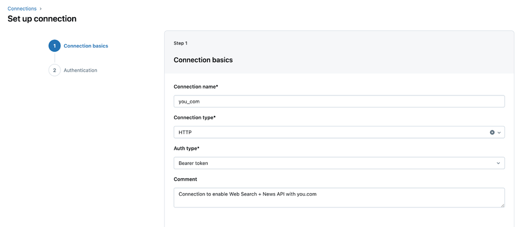Go to the Authentication step label
Viewport: 529px width, 227px height.
point(81,70)
